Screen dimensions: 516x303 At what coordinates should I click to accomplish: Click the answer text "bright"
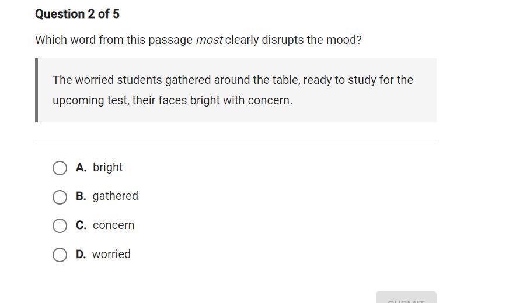[108, 167]
